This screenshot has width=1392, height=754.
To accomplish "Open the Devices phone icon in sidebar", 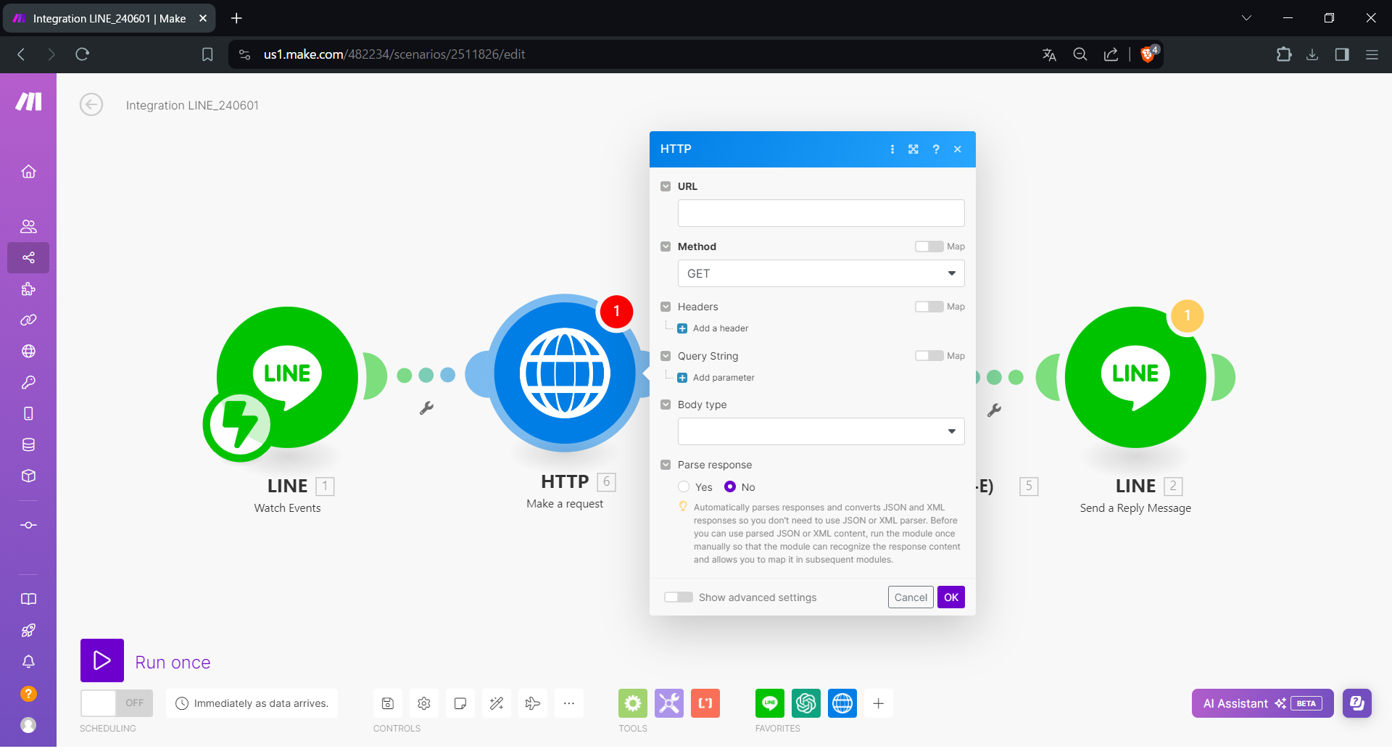I will [x=28, y=413].
